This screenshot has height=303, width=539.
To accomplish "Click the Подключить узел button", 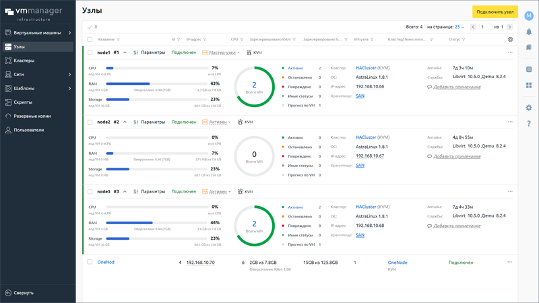I will pos(495,12).
